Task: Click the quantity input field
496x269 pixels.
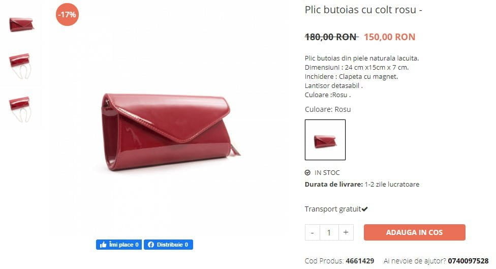Action: click(329, 232)
